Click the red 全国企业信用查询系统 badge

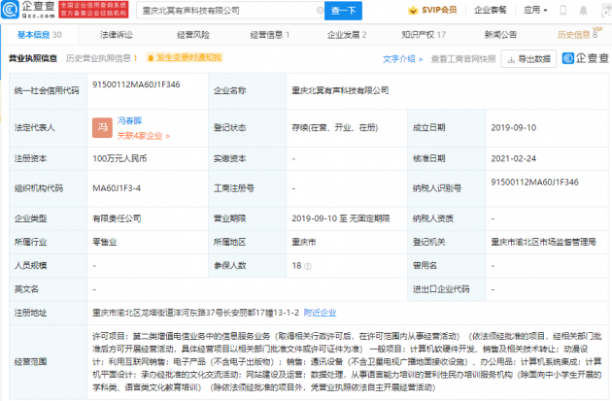pos(93,10)
